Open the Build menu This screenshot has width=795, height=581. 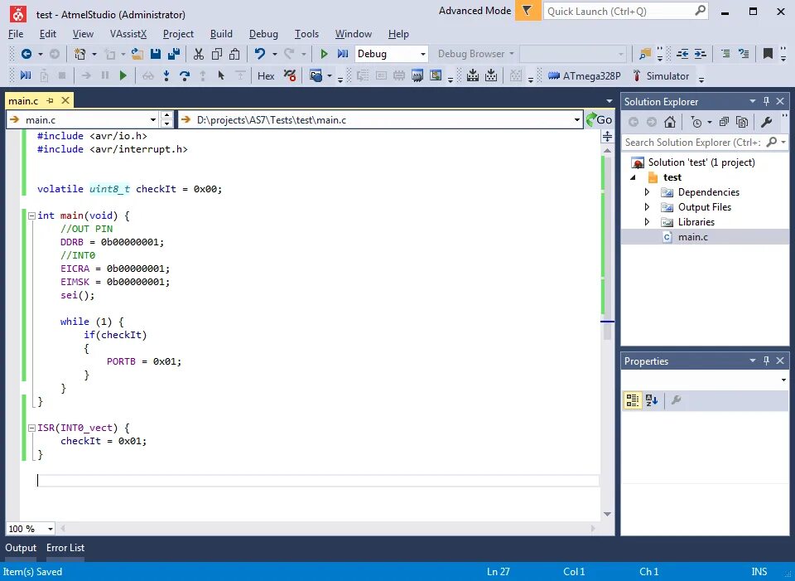point(221,34)
